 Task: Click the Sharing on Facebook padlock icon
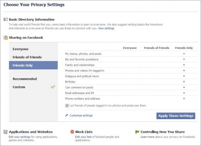pos(6,38)
